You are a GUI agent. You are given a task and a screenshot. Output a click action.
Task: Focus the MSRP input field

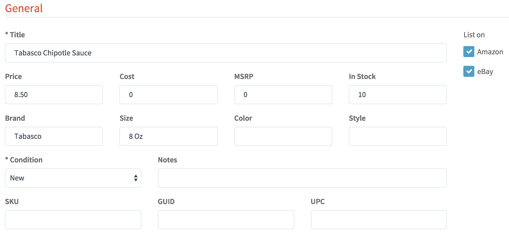(x=283, y=95)
